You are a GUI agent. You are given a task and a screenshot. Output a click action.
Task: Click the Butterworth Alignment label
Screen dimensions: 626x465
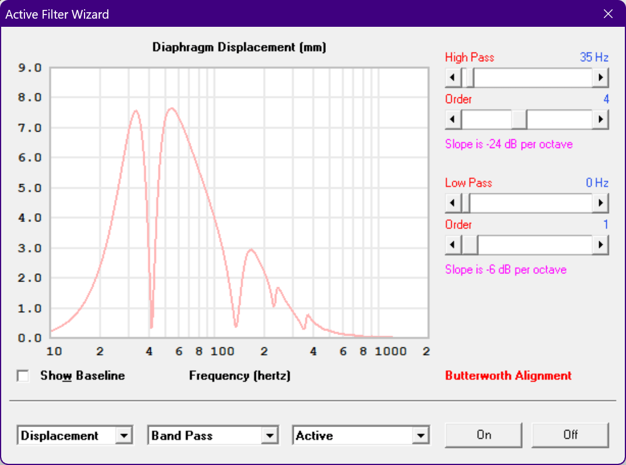[x=508, y=376]
